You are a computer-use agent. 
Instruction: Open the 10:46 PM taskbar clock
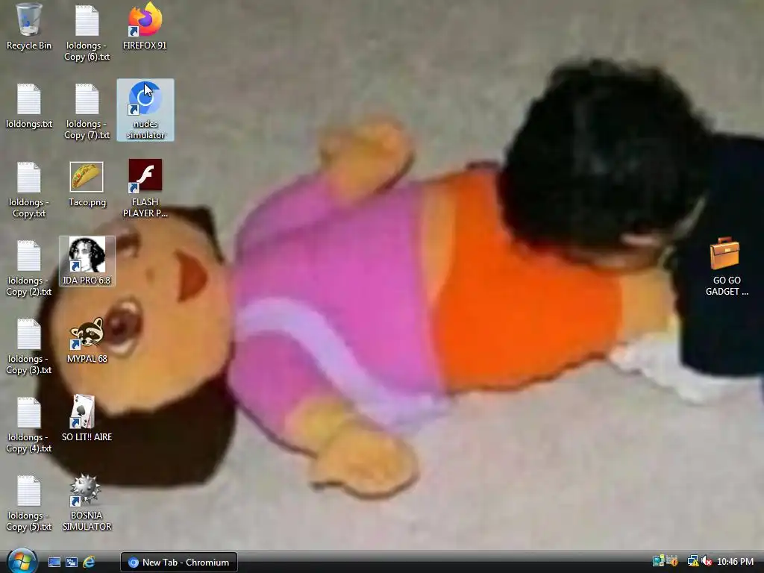735,562
